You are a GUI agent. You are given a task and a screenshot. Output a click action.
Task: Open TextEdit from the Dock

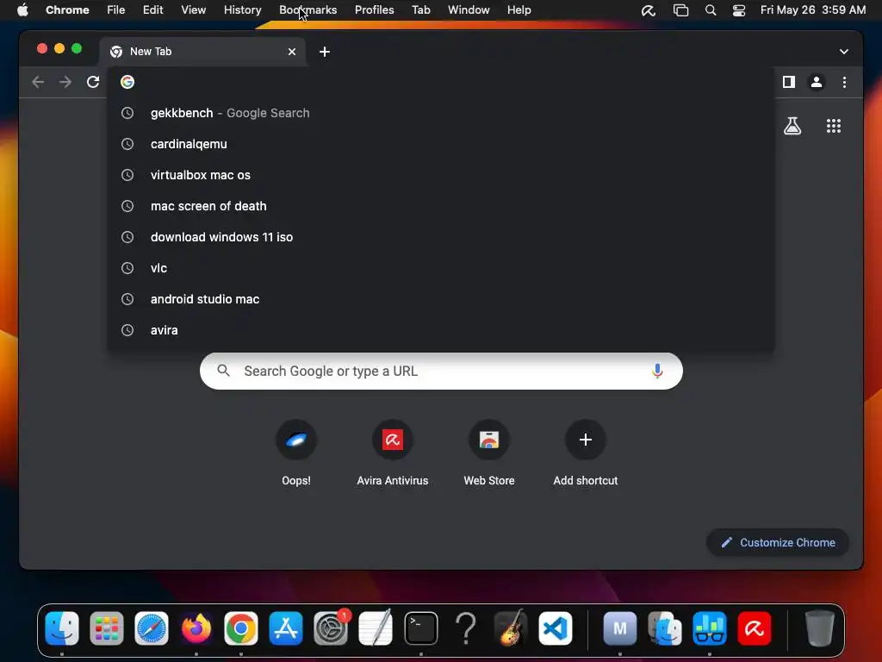376,628
